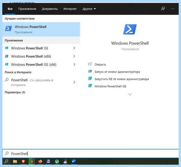Open the Windows PowerShell best match result
The height and width of the screenshot is (167, 181).
click(x=41, y=29)
